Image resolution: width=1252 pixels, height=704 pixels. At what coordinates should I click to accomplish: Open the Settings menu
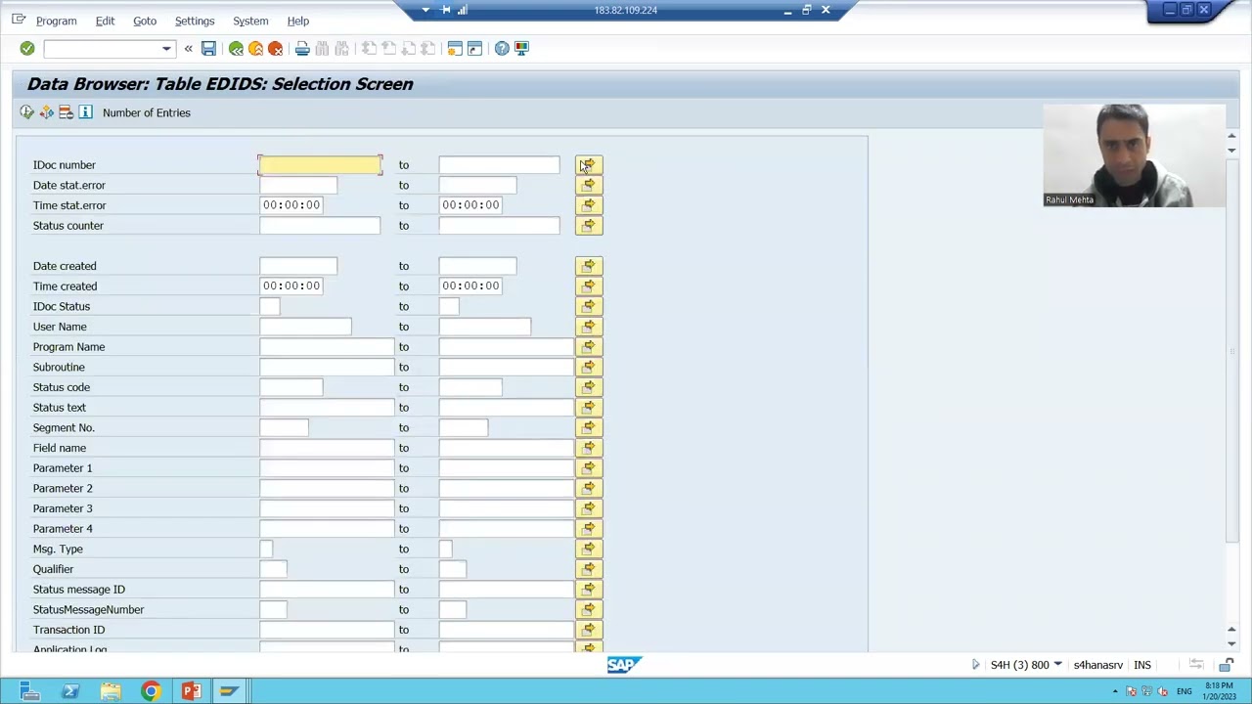coord(194,21)
